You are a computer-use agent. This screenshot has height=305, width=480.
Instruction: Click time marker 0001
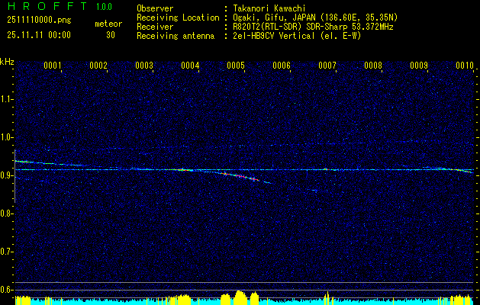53,66
